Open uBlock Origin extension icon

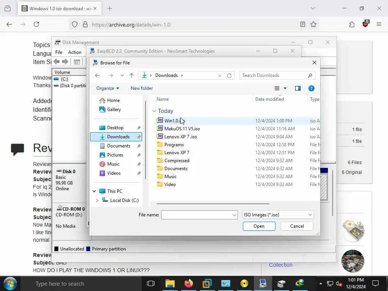pyautogui.click(x=366, y=24)
